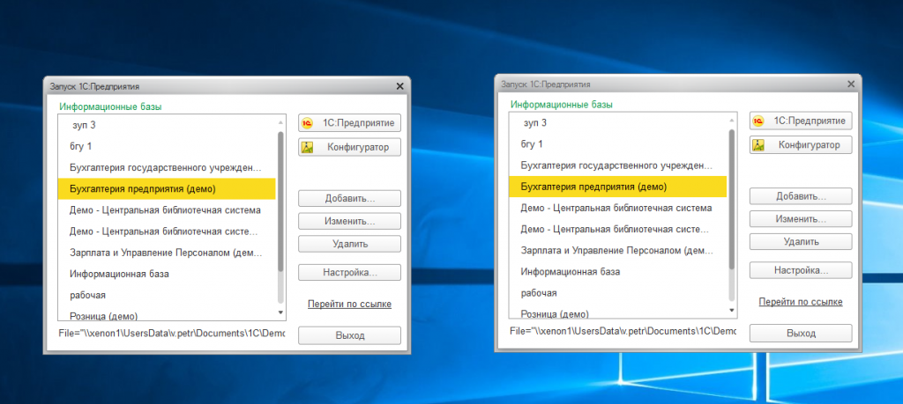This screenshot has height=404, width=903.
Task: Select highlighted 'Бухгалтерия предприятия (демо)' in left window
Action: click(x=167, y=188)
